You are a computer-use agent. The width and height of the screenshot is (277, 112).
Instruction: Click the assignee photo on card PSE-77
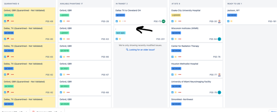tap(219, 75)
